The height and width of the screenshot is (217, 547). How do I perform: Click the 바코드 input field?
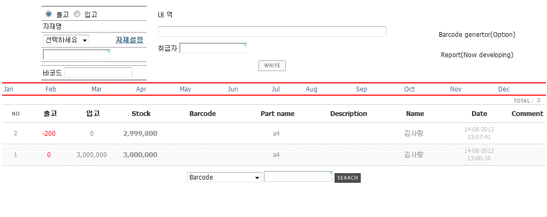[98, 73]
